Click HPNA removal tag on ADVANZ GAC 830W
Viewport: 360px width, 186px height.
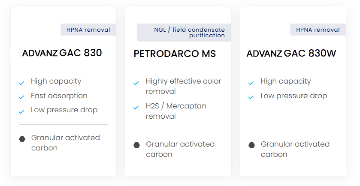(318, 30)
